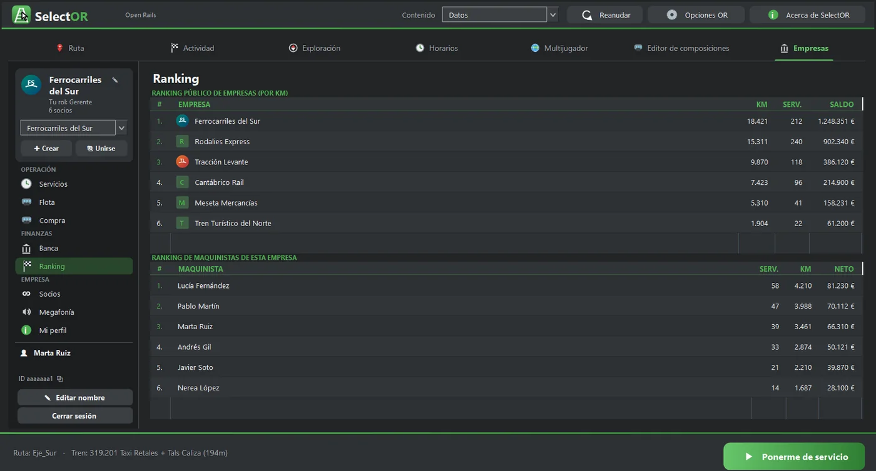Image resolution: width=876 pixels, height=471 pixels.
Task: Click the SelectOR logo icon
Action: [21, 15]
